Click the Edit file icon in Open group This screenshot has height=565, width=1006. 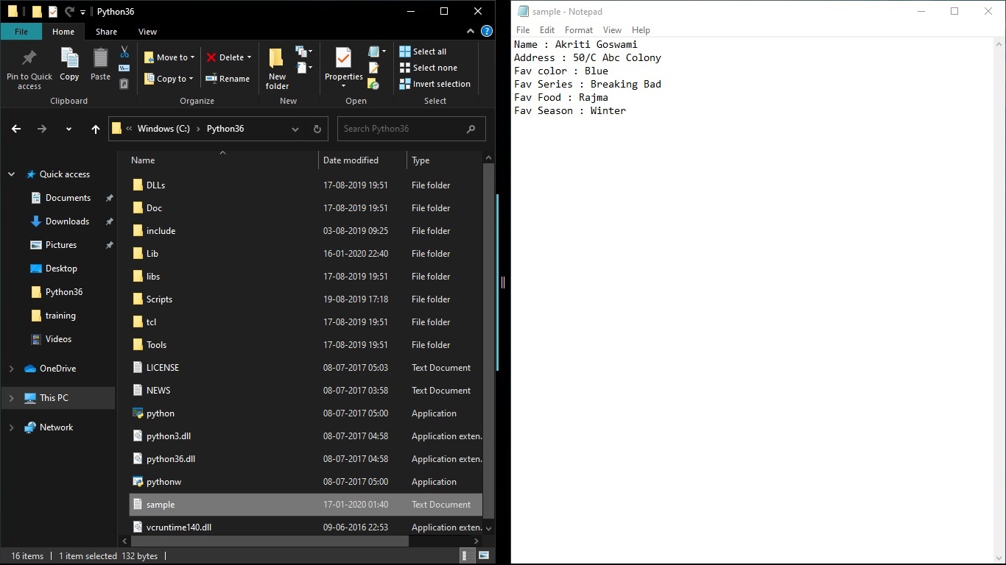coord(373,68)
